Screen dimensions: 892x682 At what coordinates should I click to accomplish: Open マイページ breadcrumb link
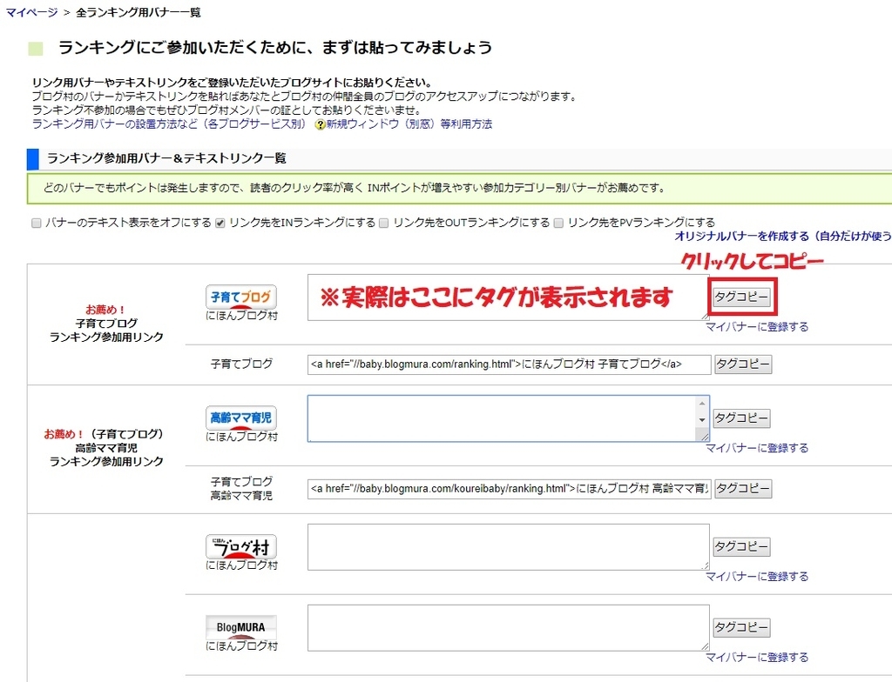(32, 12)
